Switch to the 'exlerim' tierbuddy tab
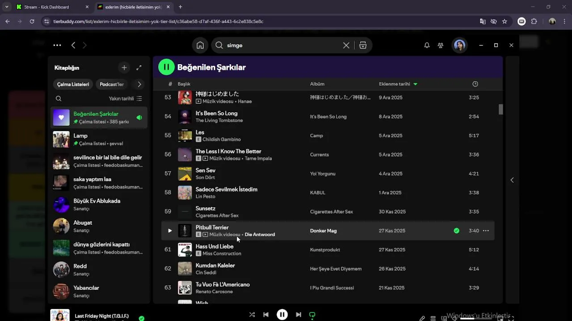Viewport: 572px width, 321px height. [x=133, y=7]
